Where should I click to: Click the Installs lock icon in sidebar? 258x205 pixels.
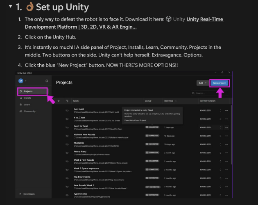pos(21,98)
